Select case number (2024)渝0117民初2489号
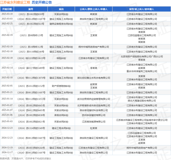 tap(31, 68)
